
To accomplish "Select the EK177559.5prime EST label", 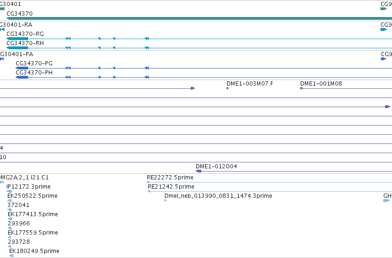I will click(33, 233).
